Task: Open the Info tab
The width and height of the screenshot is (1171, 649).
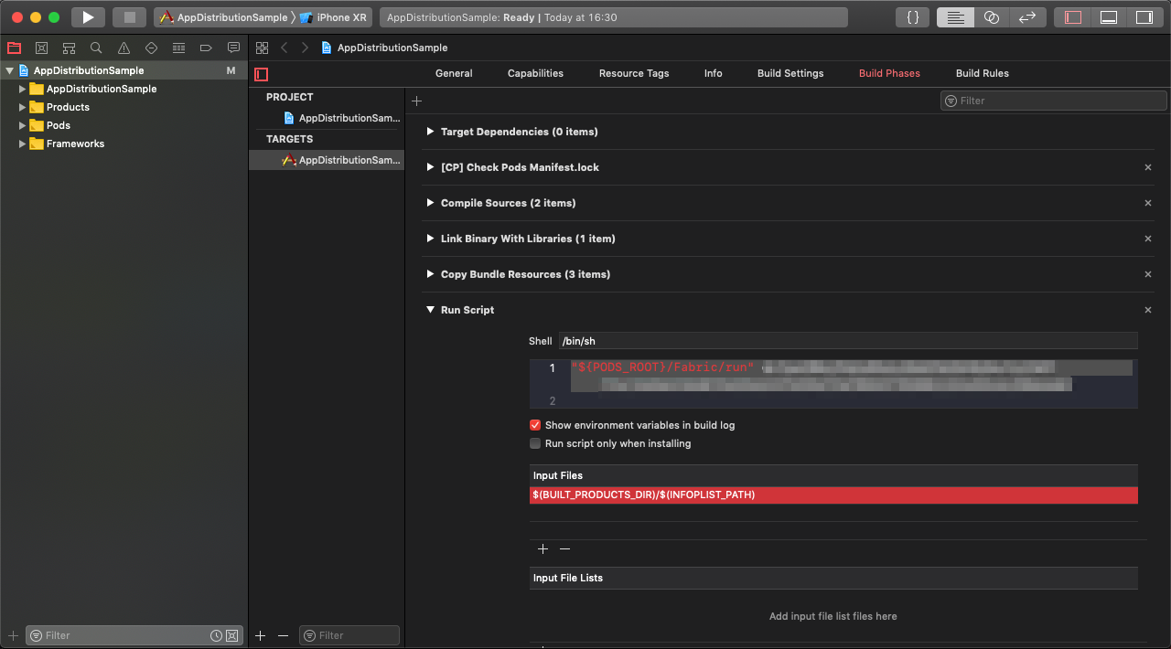Action: [713, 73]
